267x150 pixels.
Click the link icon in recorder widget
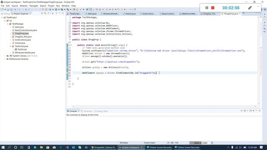(249, 8)
